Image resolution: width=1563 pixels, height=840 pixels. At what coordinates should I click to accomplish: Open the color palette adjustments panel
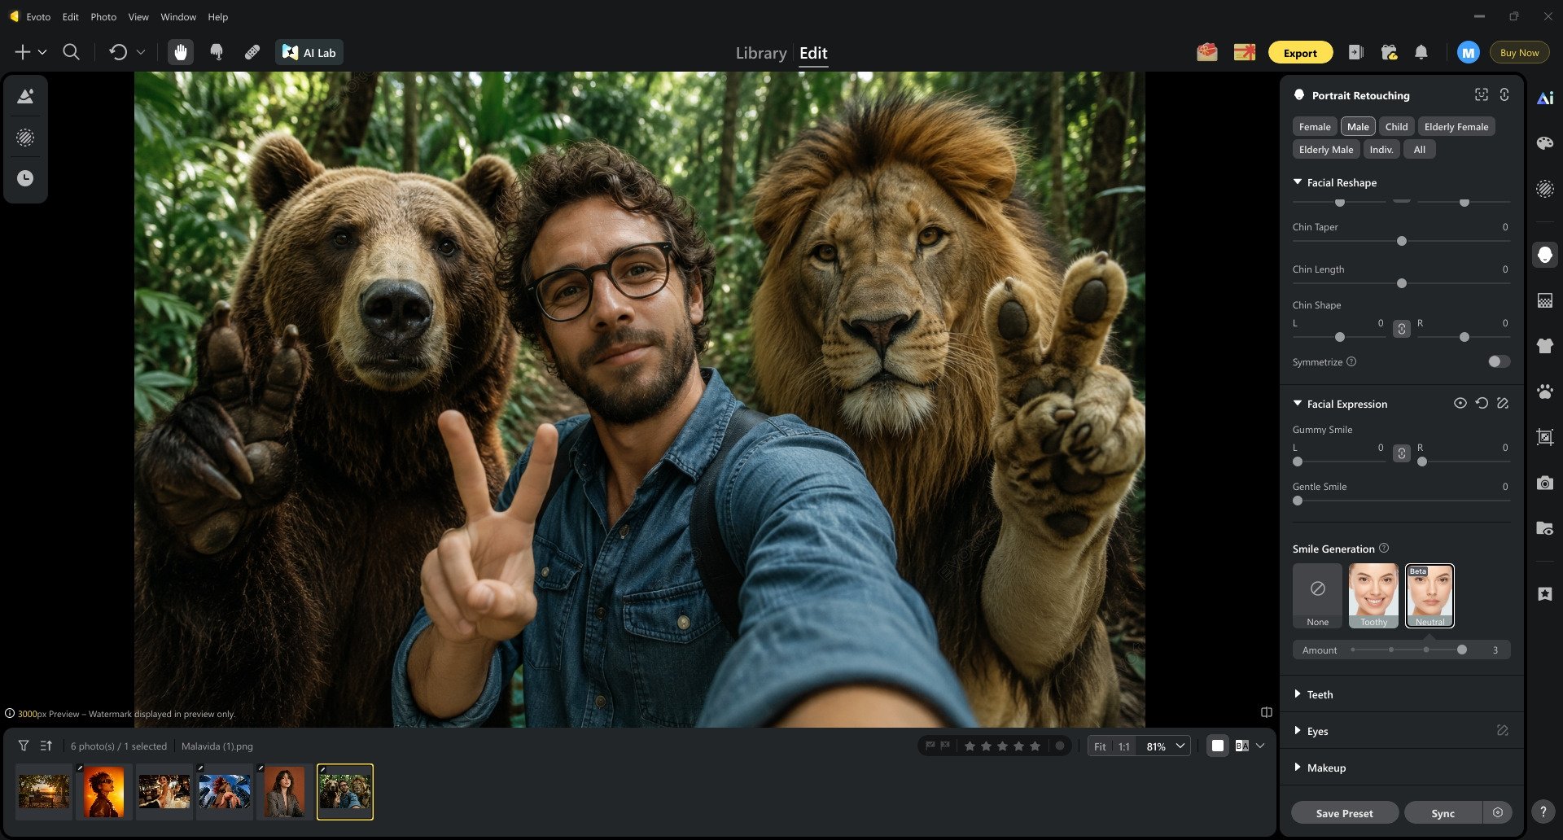pos(1545,143)
